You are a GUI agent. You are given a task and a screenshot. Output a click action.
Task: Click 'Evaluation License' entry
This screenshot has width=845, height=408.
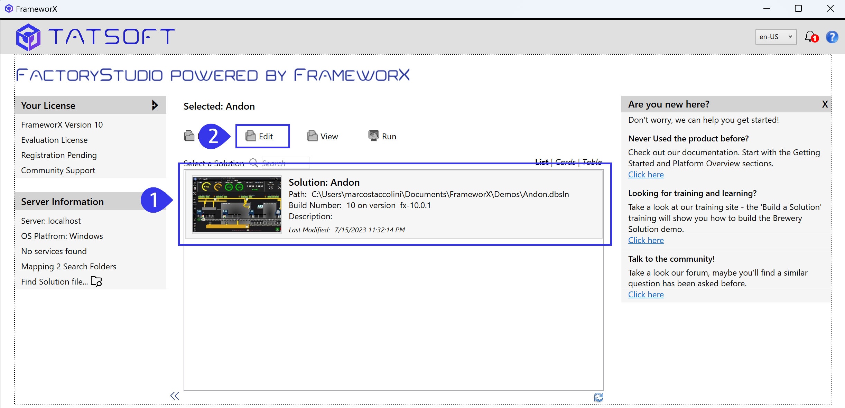54,140
